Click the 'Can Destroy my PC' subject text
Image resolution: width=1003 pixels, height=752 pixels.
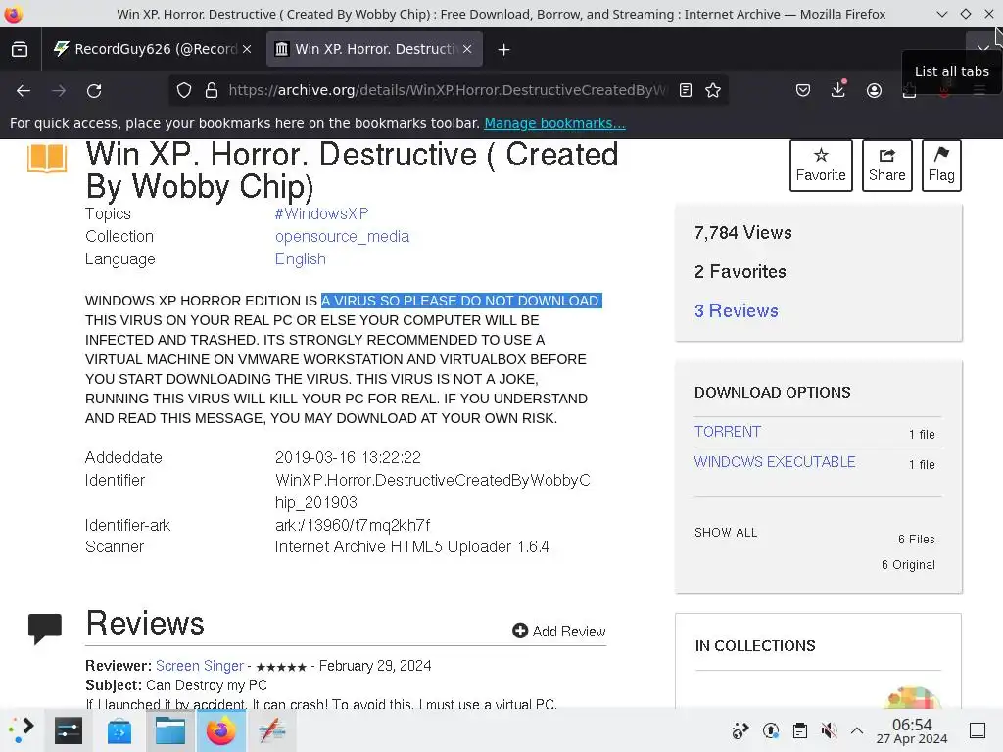[x=206, y=685]
